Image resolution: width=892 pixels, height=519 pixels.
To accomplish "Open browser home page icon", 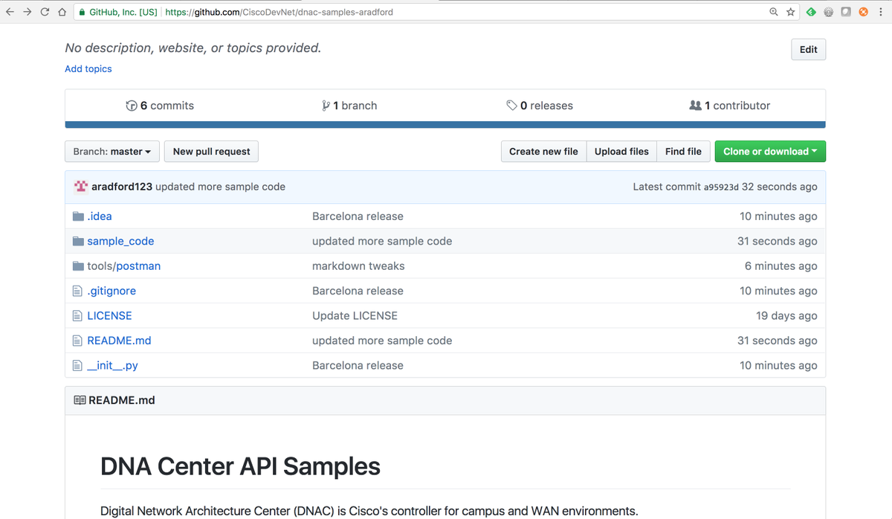I will [x=62, y=12].
